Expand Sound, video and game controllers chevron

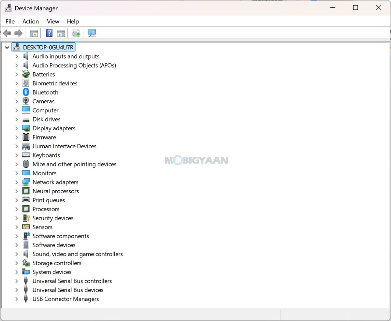(x=17, y=254)
